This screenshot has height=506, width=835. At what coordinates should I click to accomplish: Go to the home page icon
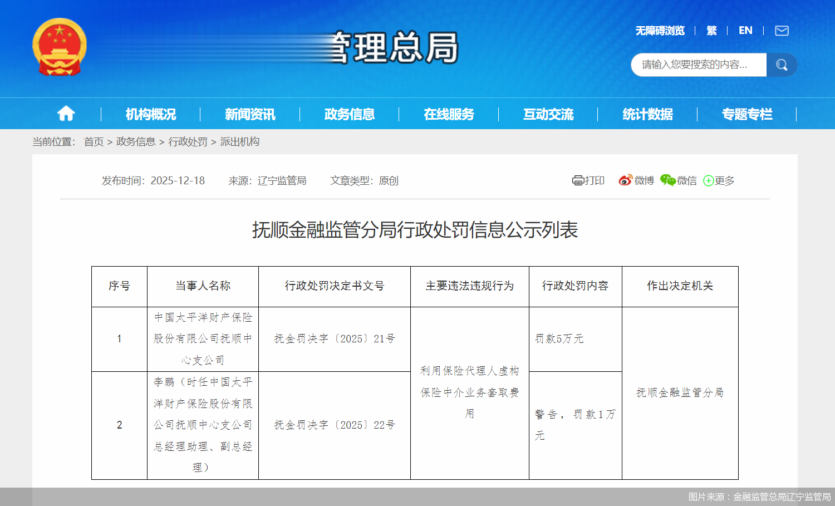(66, 114)
